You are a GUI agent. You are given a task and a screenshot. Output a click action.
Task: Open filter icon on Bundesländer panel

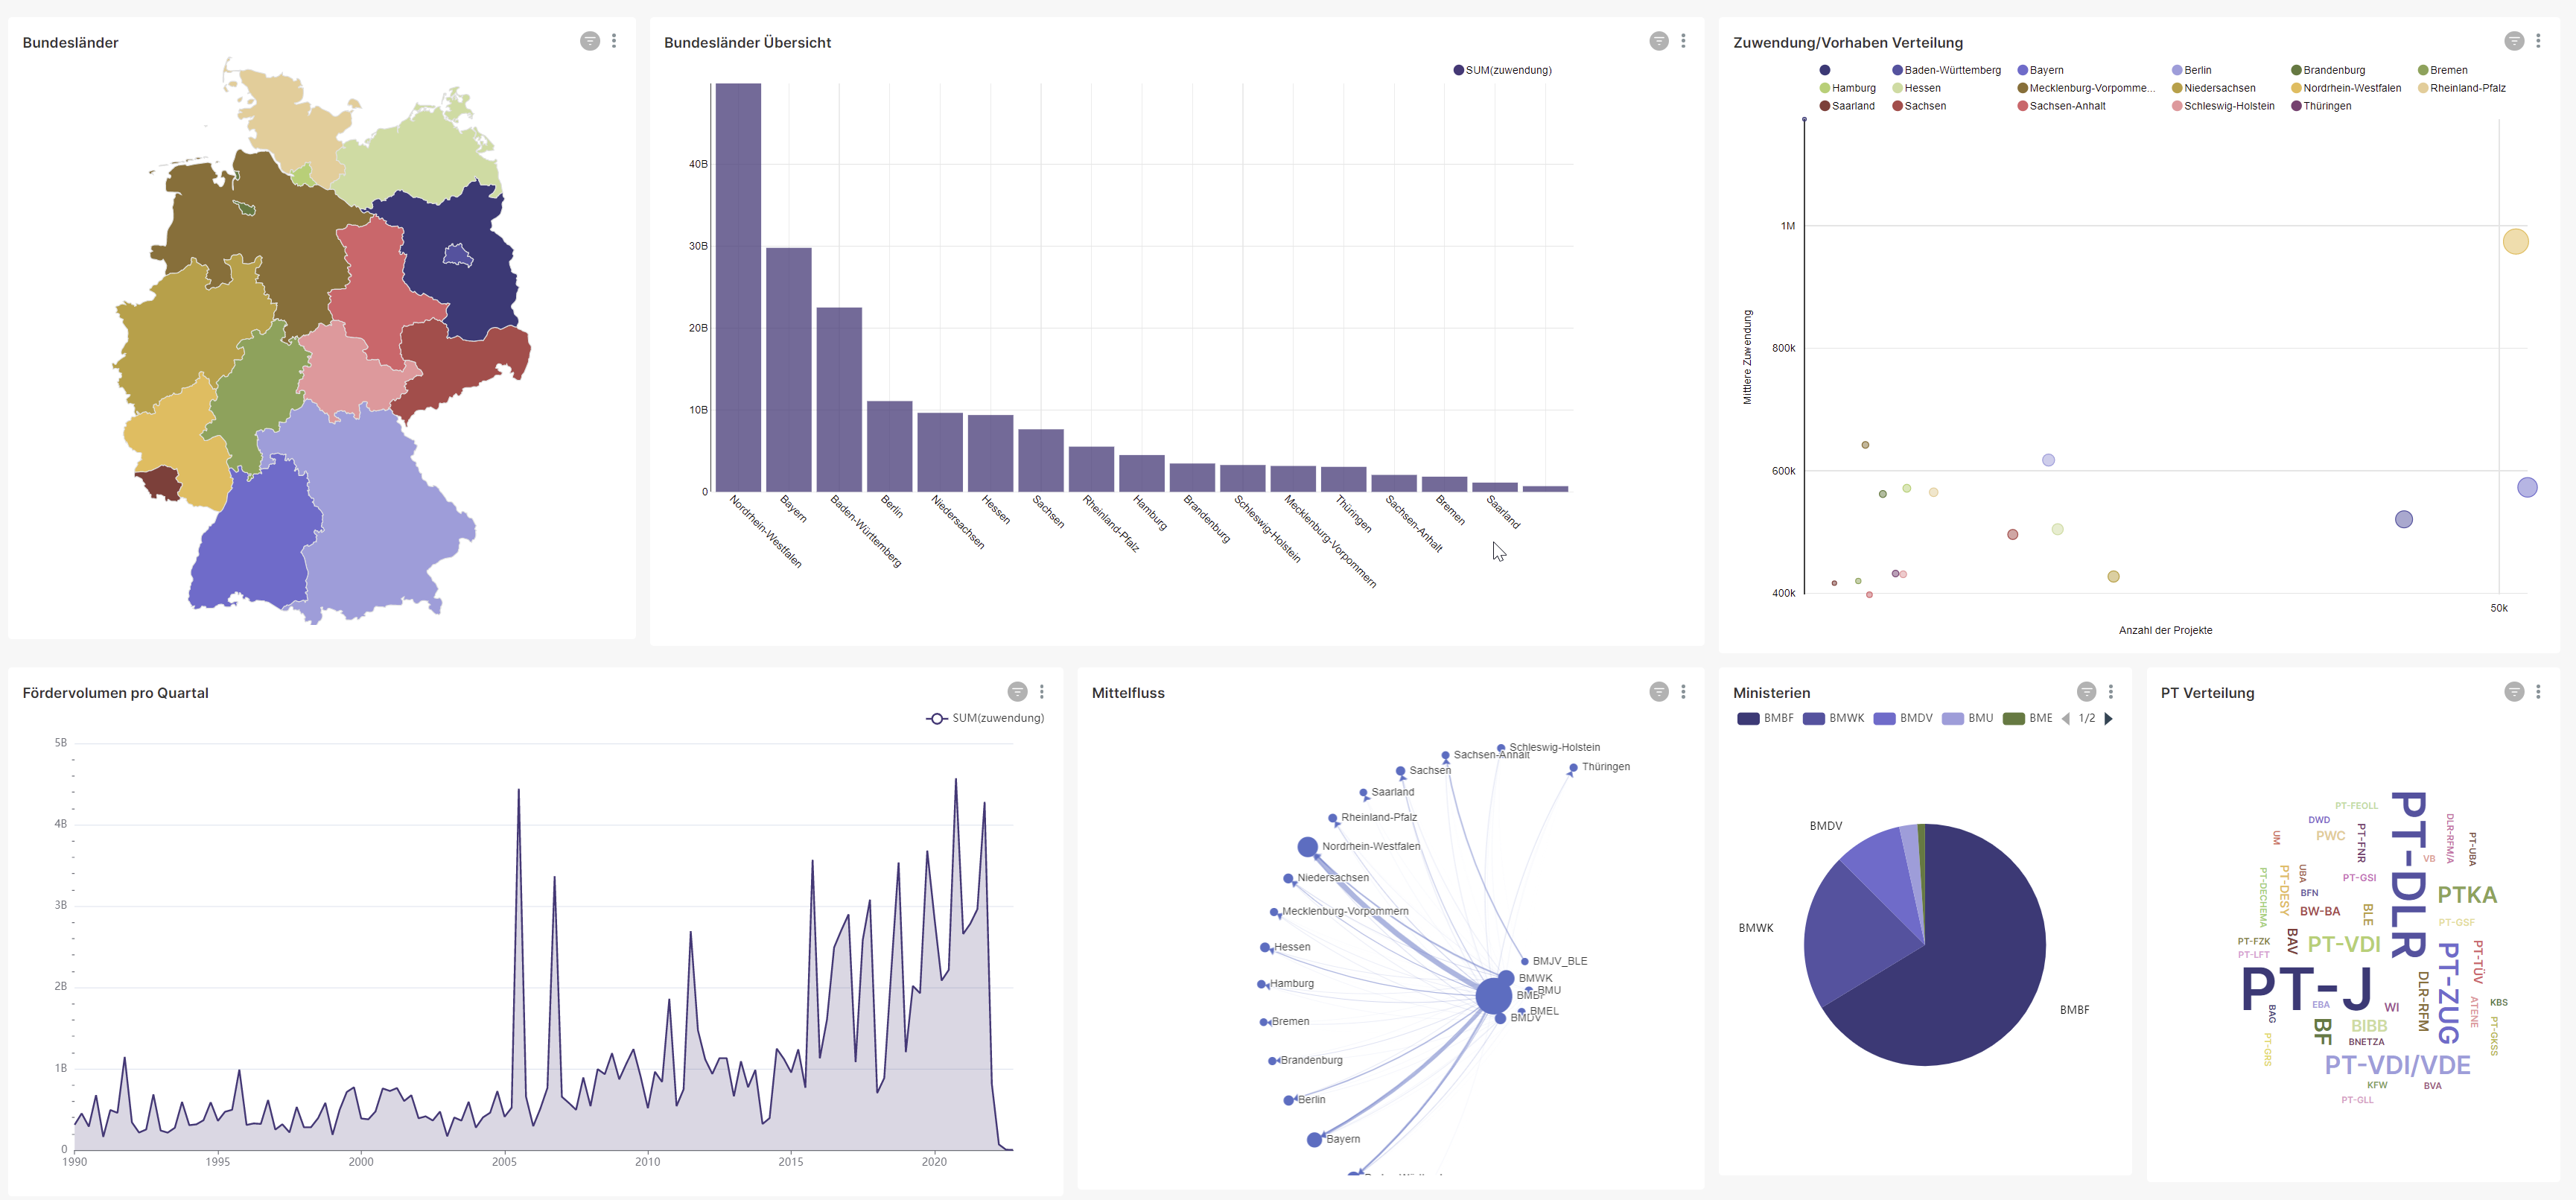(x=590, y=41)
